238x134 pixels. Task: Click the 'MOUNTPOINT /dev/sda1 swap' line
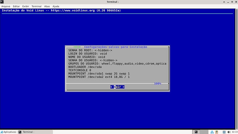click(x=99, y=73)
